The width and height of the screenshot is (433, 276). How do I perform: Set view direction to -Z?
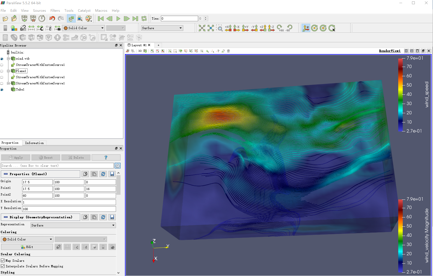pyautogui.click(x=271, y=28)
